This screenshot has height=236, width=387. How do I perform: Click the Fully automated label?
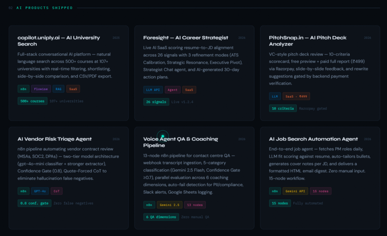308,203
